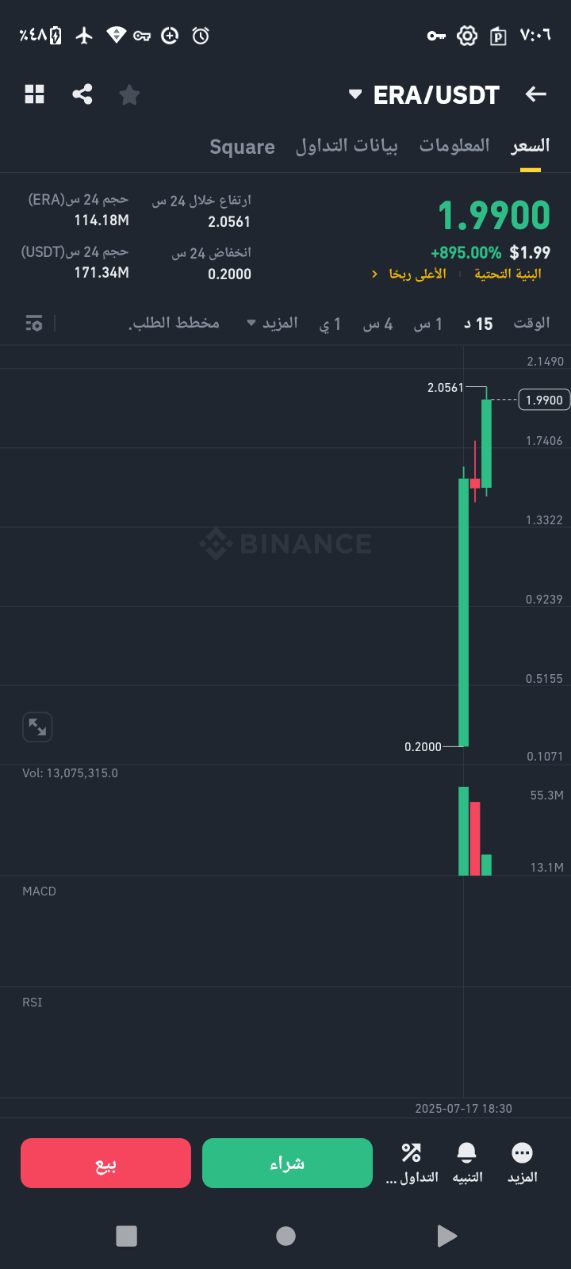Select the 1 س chart interval
This screenshot has width=571, height=1269.
click(428, 324)
